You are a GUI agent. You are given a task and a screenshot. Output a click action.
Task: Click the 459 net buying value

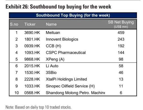(121, 33)
